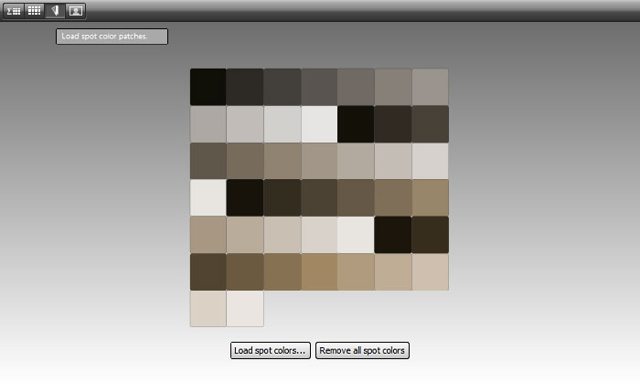Select the first black swatch in top row

click(208, 87)
